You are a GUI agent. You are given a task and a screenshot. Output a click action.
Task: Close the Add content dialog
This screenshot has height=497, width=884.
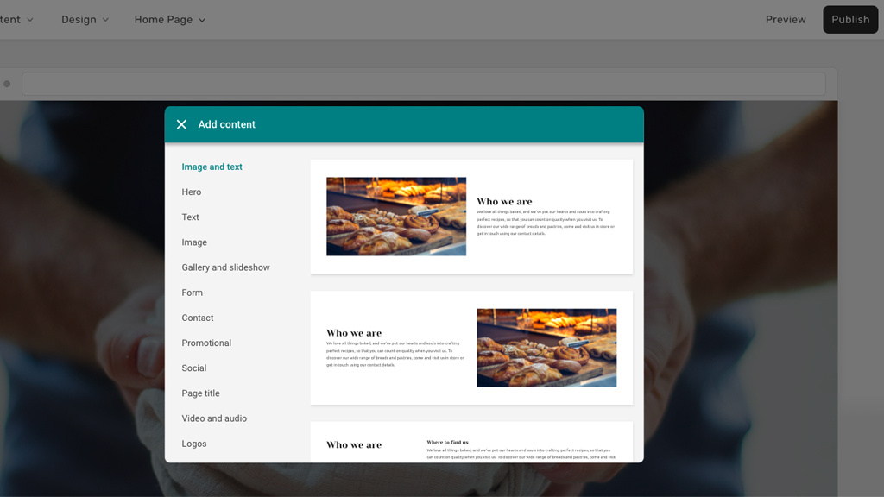point(181,124)
